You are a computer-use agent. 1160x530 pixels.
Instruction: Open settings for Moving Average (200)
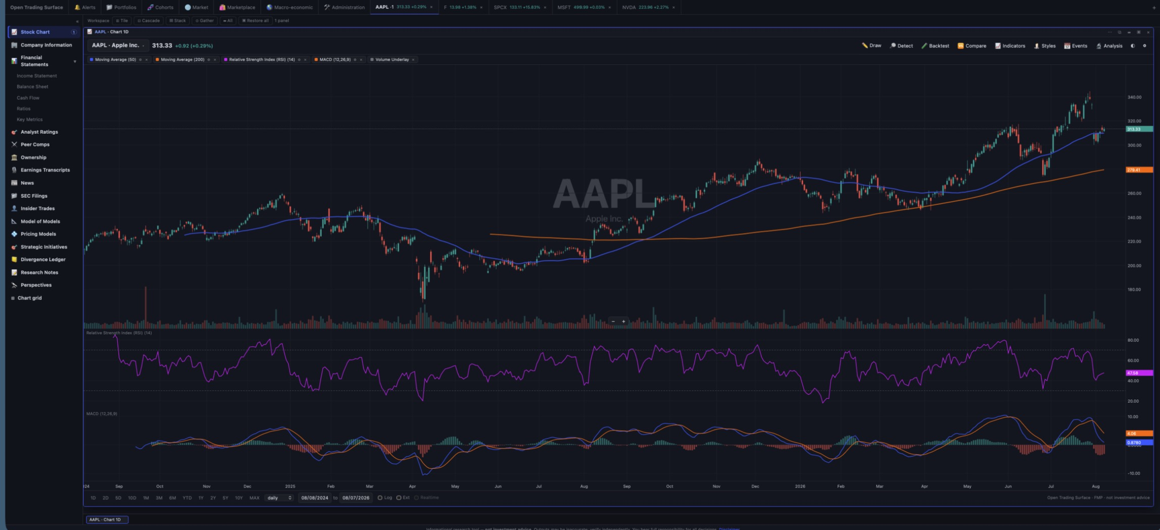coord(209,60)
